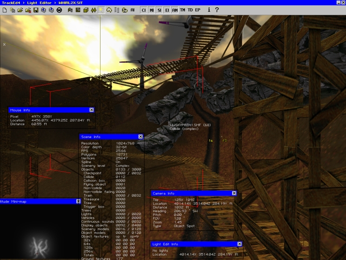The height and width of the screenshot is (260, 346).
Task: Click the 'Collide (complex)' label in viewport
Action: click(x=184, y=129)
